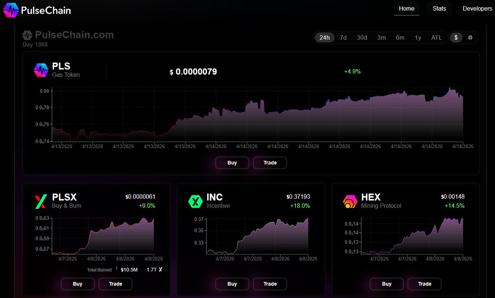Image resolution: width=495 pixels, height=298 pixels.
Task: Click the Gas Token subtitle
Action: point(66,75)
